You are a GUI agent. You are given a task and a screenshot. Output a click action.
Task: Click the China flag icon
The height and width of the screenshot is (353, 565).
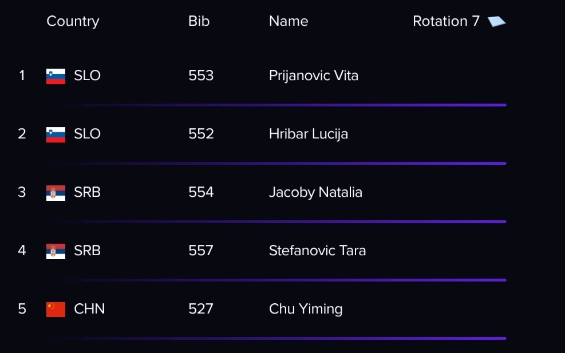[56, 310]
